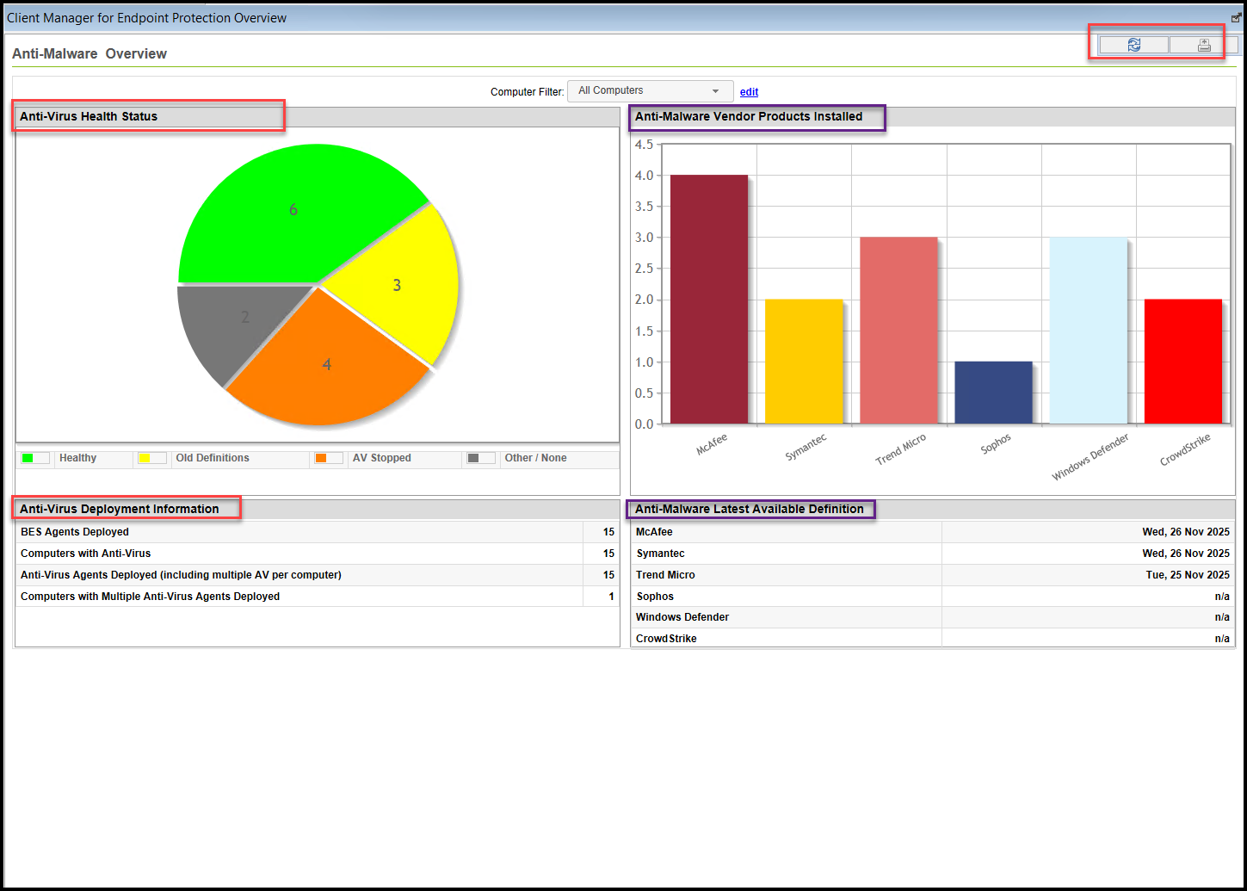The width and height of the screenshot is (1247, 891).
Task: Pop out the Client Manager window
Action: [x=1237, y=16]
